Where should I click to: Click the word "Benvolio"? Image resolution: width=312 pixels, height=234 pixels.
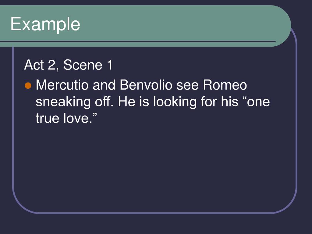[x=146, y=85]
